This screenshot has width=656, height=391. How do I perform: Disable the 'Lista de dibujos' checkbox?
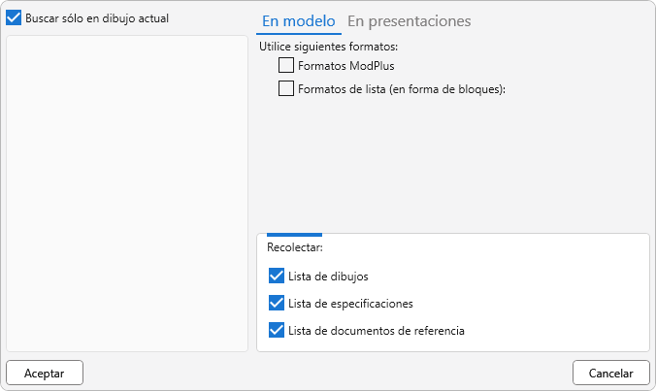277,276
